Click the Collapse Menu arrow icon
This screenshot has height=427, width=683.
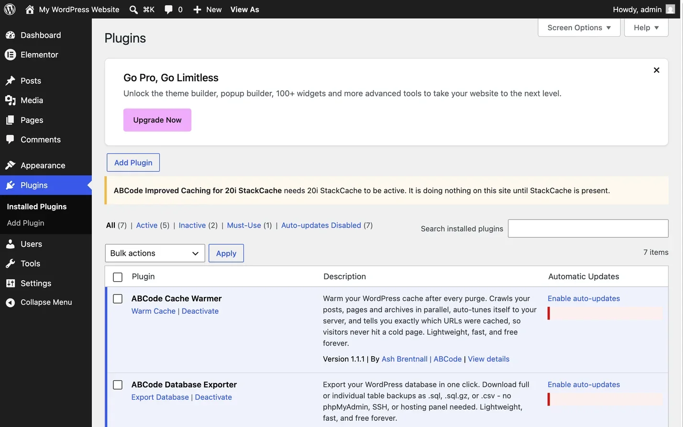[x=10, y=302]
